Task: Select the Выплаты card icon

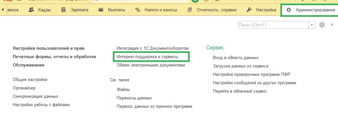Action: tap(101, 10)
